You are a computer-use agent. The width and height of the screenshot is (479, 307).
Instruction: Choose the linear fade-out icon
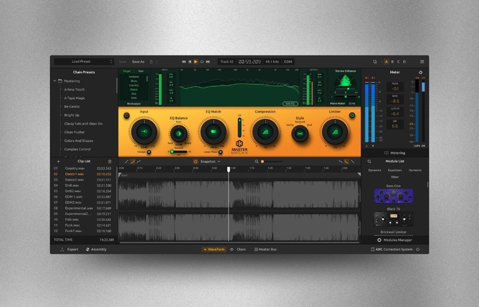353,161
